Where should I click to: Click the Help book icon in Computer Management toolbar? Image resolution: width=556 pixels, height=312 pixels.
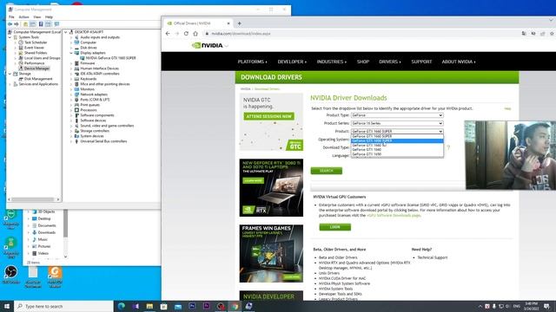pos(41,24)
